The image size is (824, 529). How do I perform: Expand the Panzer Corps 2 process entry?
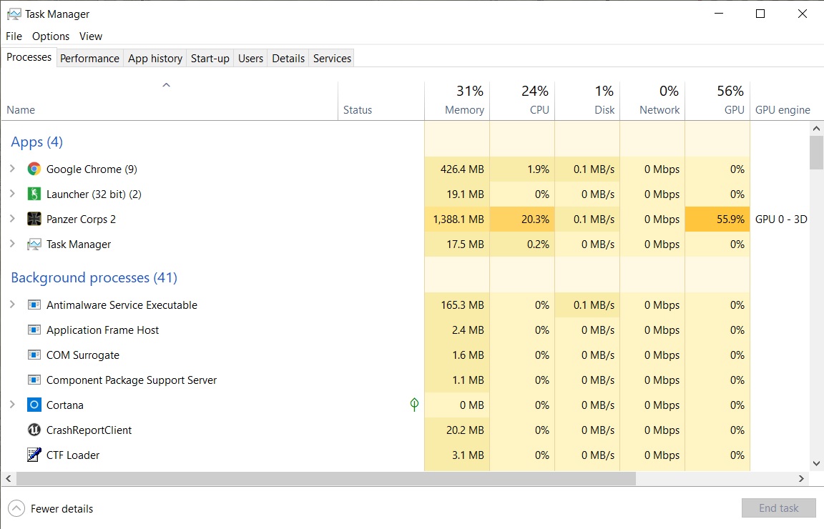point(13,219)
